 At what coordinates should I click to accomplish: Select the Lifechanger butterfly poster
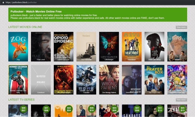click(x=109, y=47)
